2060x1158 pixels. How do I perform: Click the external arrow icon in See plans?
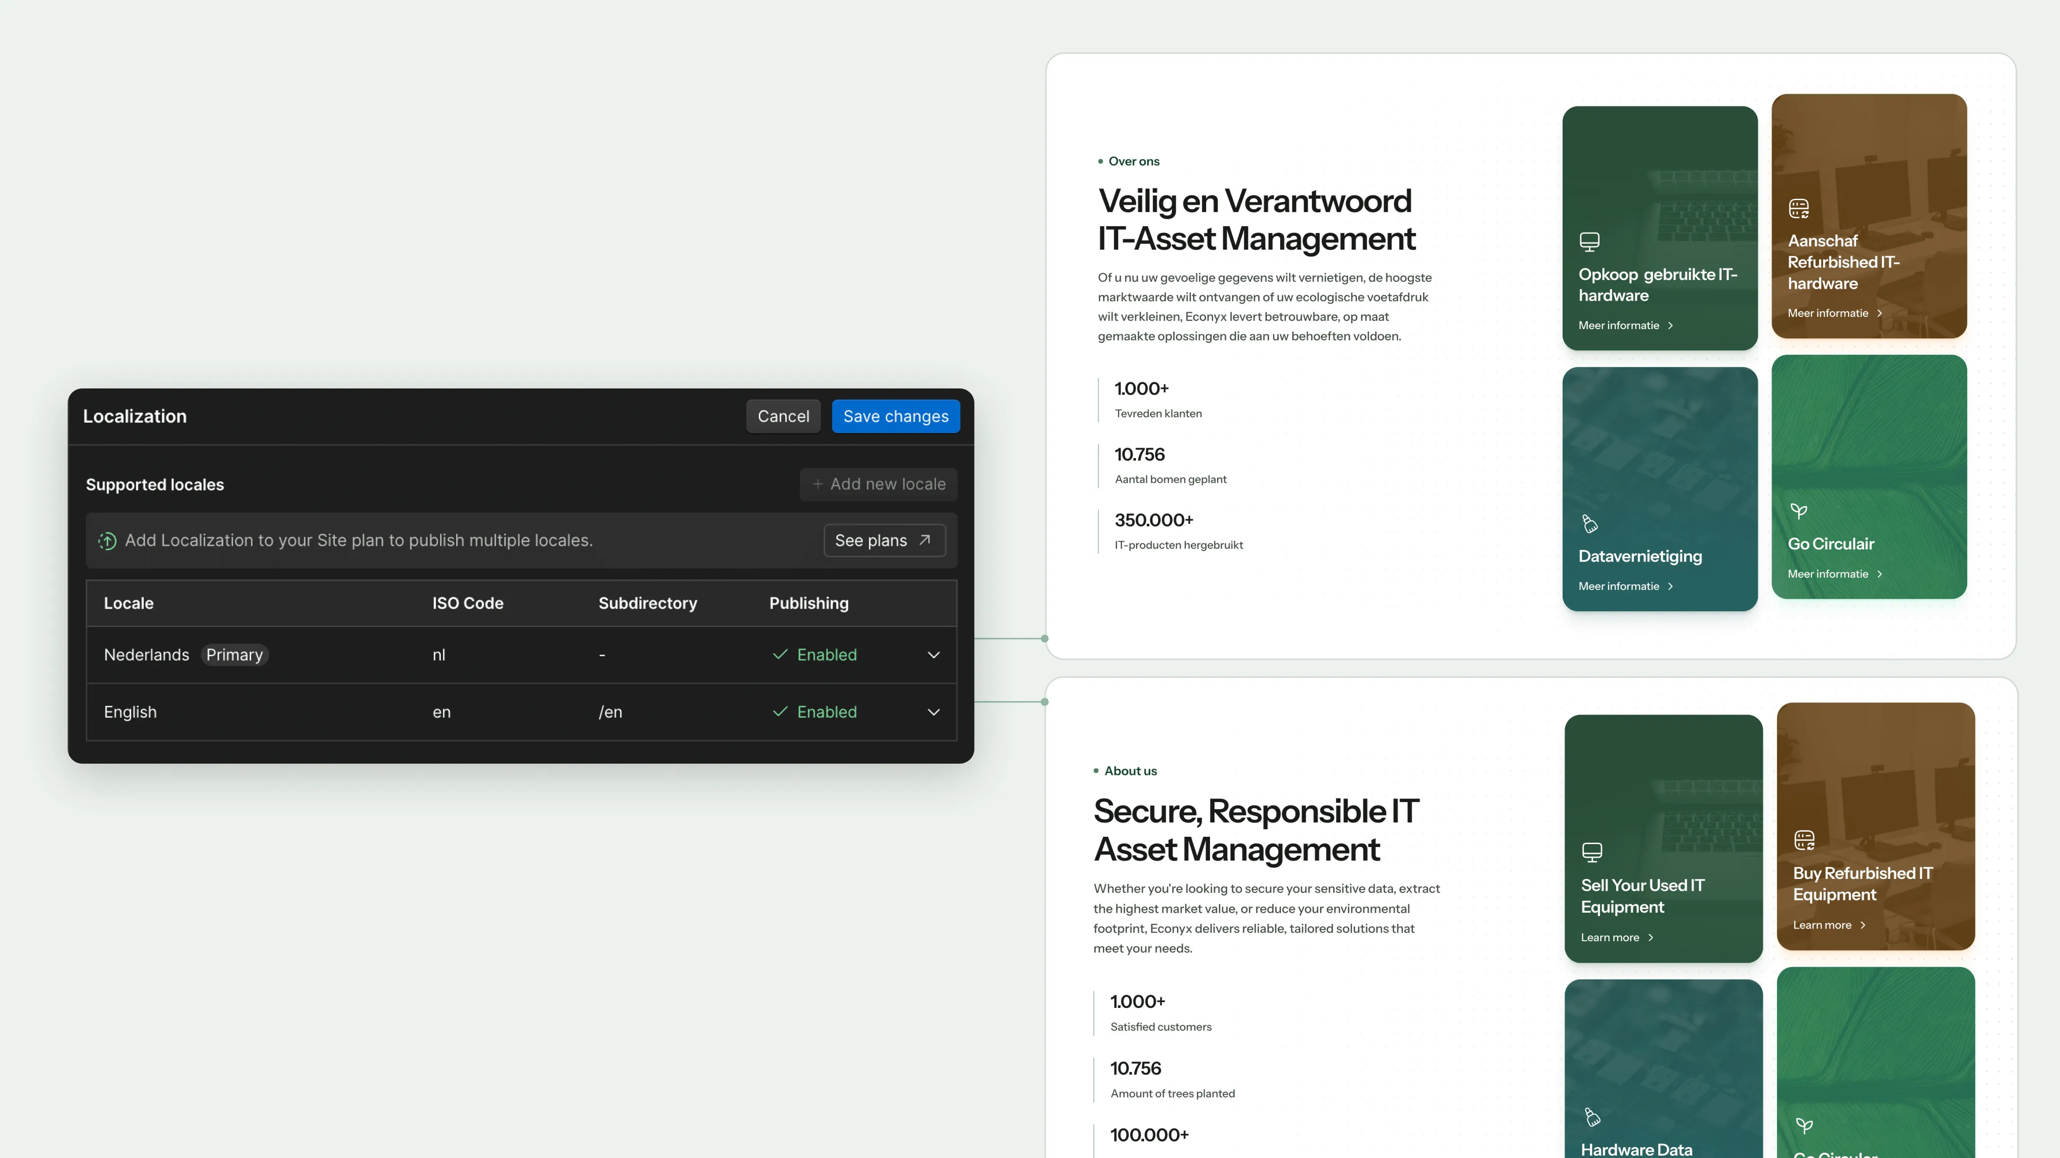click(925, 540)
